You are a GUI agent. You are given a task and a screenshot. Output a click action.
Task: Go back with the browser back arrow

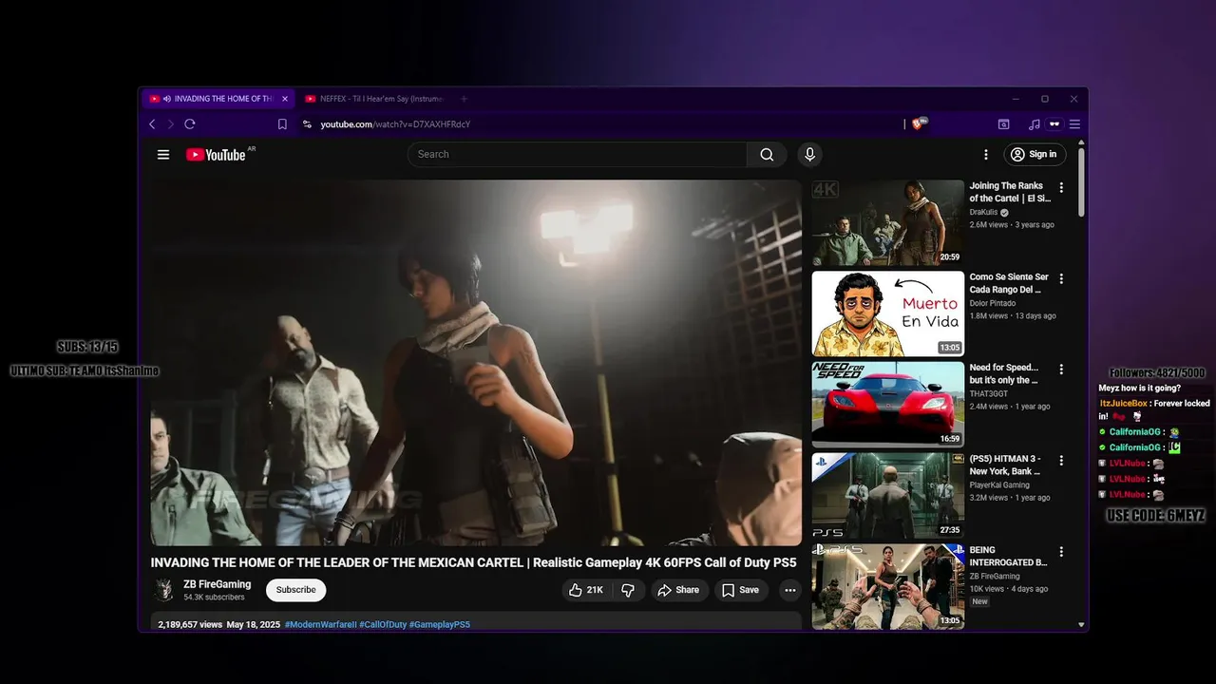pyautogui.click(x=152, y=124)
